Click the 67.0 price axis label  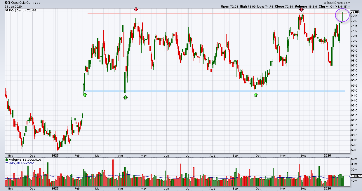(x=354, y=71)
